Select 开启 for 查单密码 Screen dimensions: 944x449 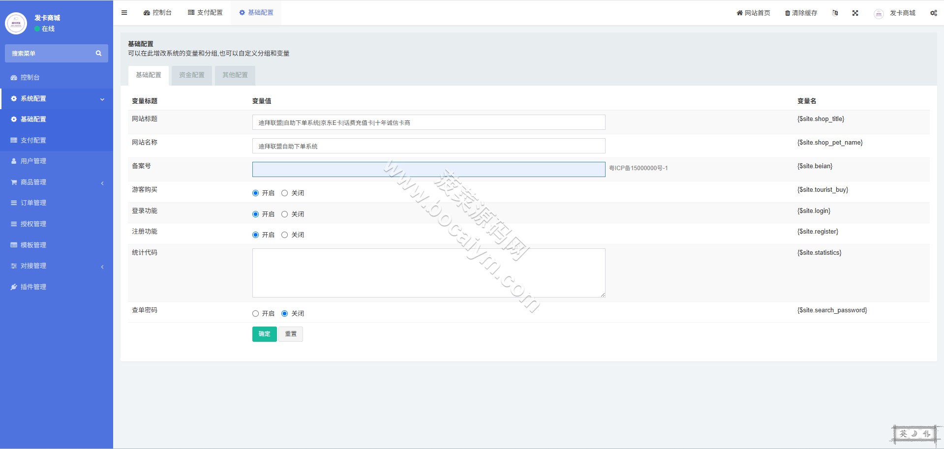255,314
